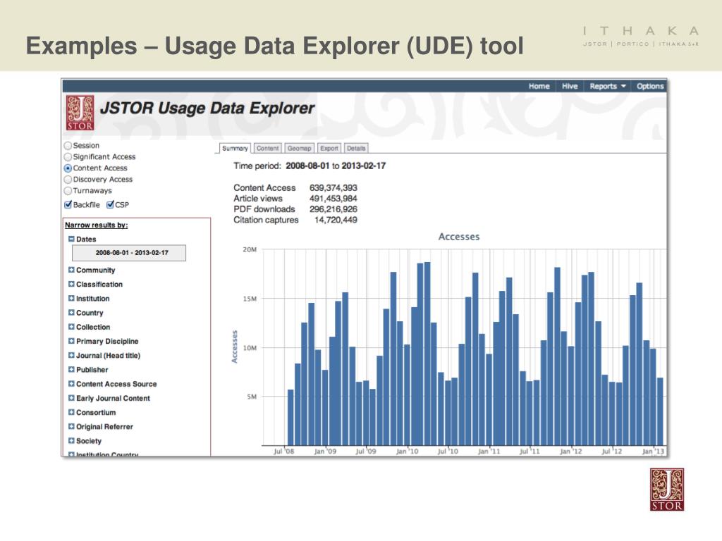
Task: Click the 15M label on the chart axis
Action: click(x=250, y=299)
